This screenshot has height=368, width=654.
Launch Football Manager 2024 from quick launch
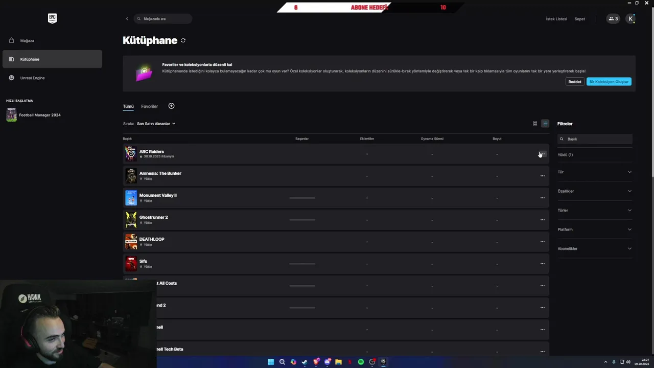click(x=34, y=115)
